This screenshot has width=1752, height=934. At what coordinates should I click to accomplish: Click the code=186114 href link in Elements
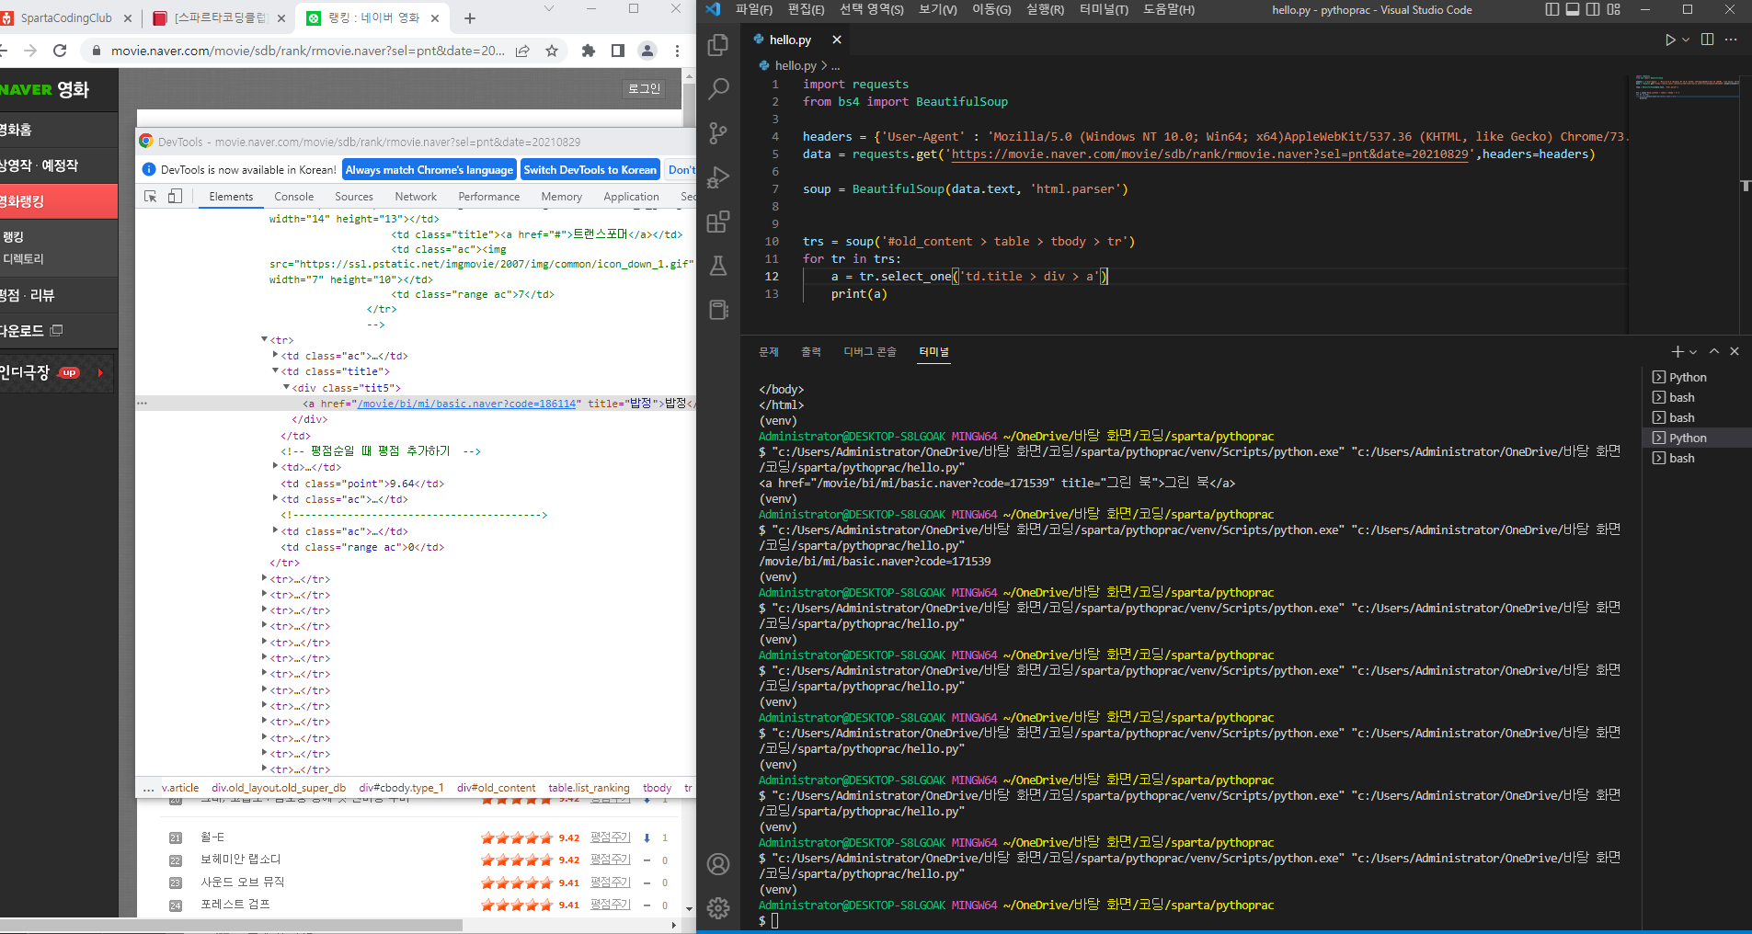(468, 404)
